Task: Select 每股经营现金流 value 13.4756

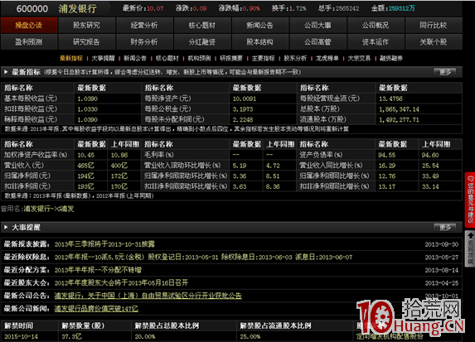Action: pyautogui.click(x=390, y=99)
